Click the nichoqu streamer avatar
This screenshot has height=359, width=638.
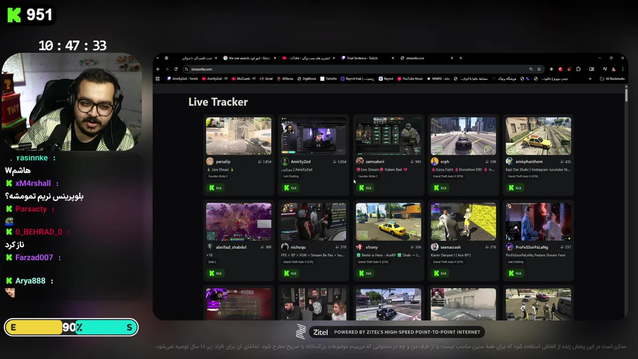click(x=285, y=247)
